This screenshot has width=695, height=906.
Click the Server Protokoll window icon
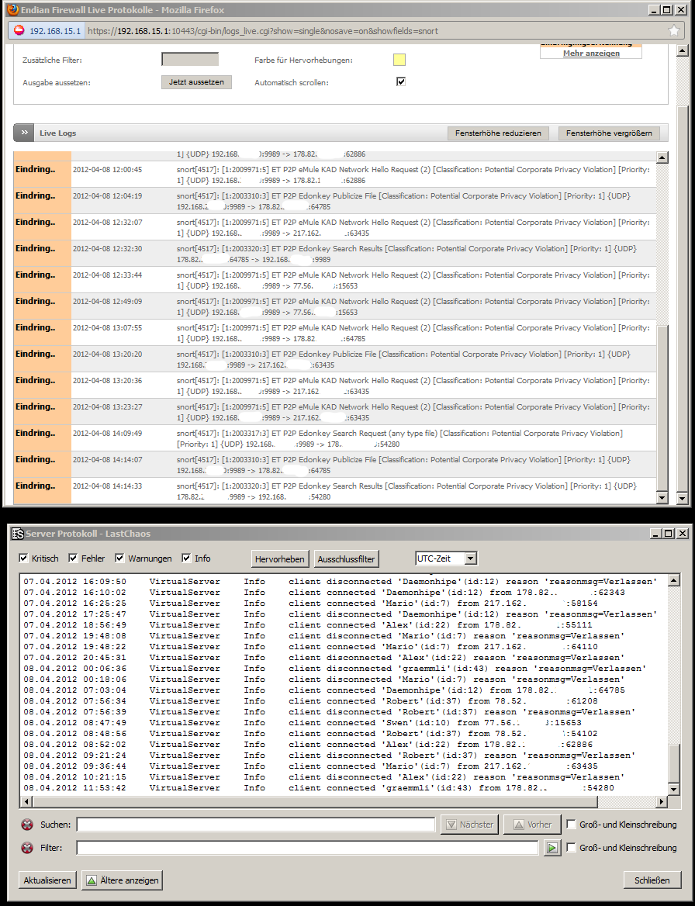pyautogui.click(x=17, y=534)
